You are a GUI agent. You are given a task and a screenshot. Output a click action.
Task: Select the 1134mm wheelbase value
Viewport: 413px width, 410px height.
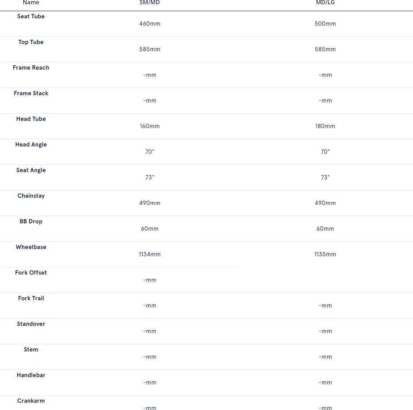pyautogui.click(x=150, y=254)
